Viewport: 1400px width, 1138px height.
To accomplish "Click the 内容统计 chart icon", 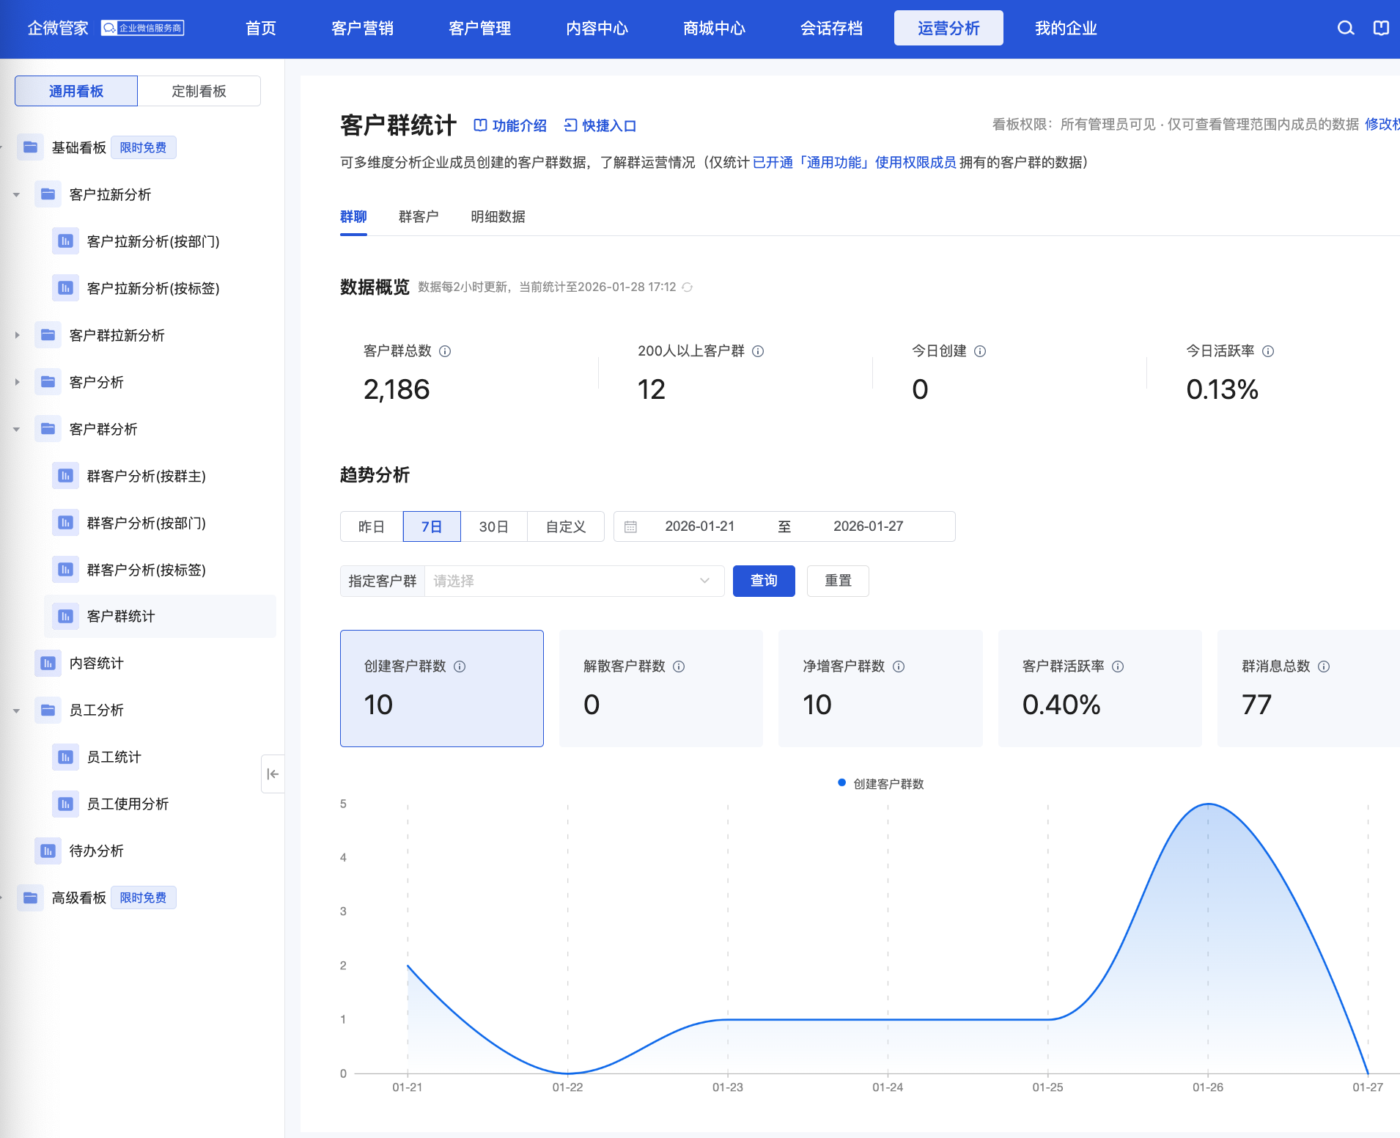I will click(48, 664).
